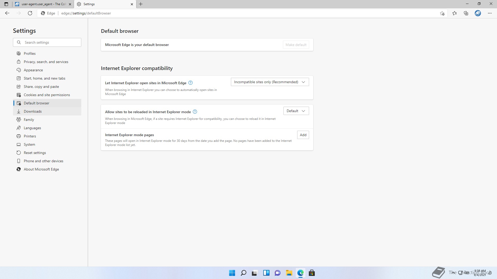Open Phone and other devices section

point(47,161)
